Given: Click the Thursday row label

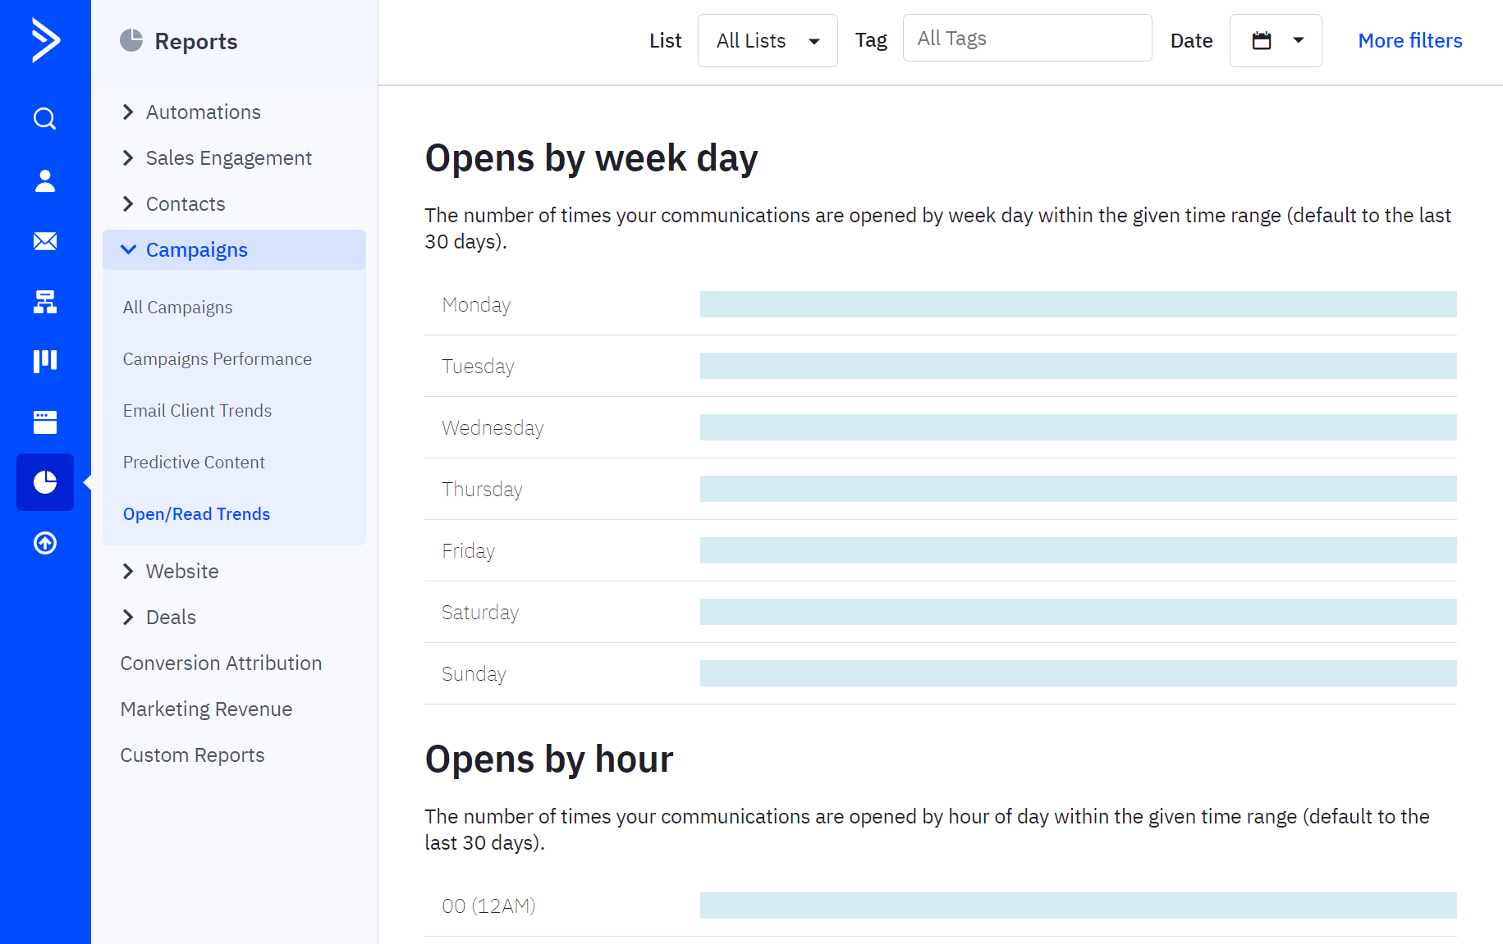Looking at the screenshot, I should (482, 490).
